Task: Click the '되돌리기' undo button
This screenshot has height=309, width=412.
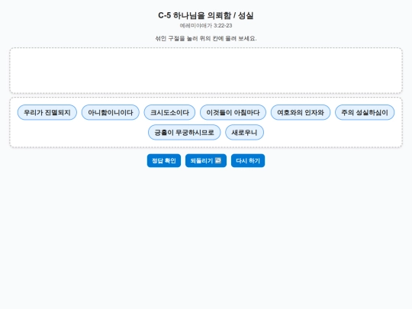Action: coord(206,160)
